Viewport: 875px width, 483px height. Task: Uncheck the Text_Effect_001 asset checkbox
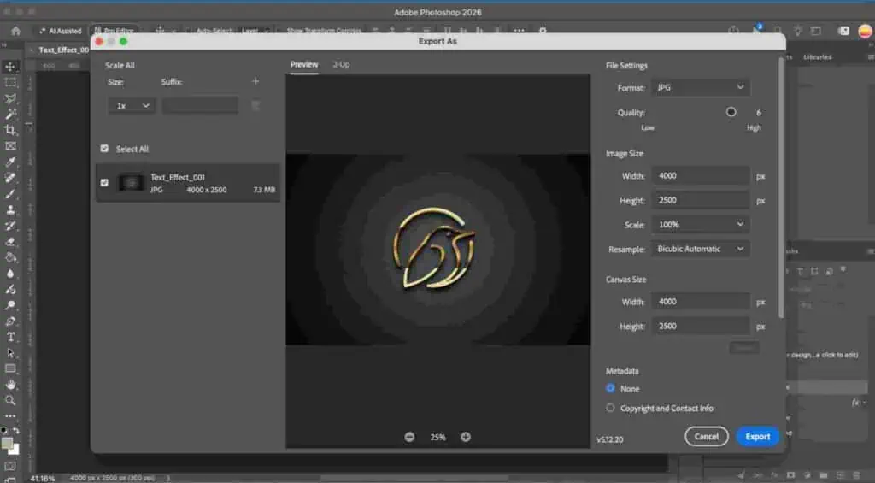click(104, 183)
